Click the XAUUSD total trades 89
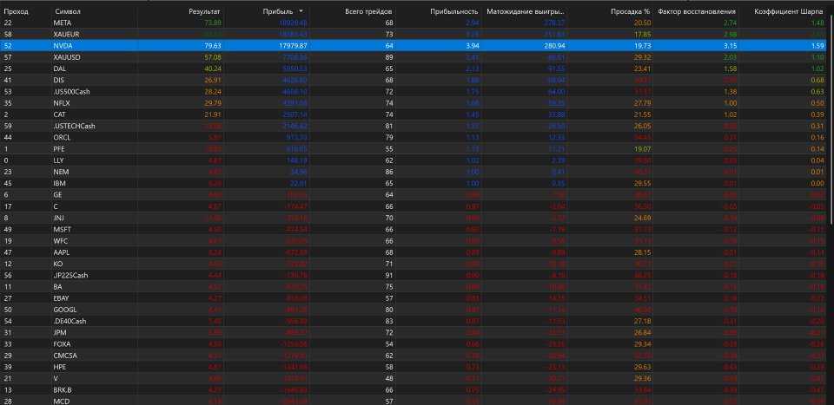 coord(389,57)
